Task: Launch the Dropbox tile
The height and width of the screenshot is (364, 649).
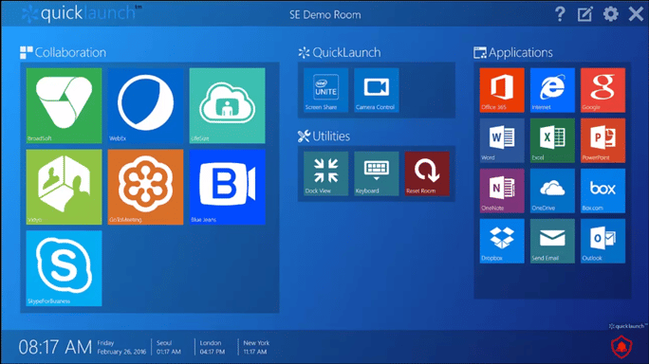Action: point(502,241)
